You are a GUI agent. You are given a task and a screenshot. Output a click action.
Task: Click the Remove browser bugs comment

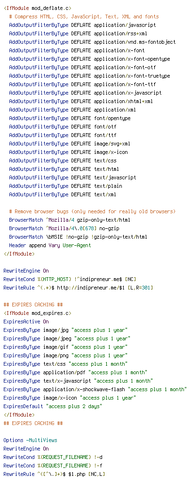pos(92,211)
